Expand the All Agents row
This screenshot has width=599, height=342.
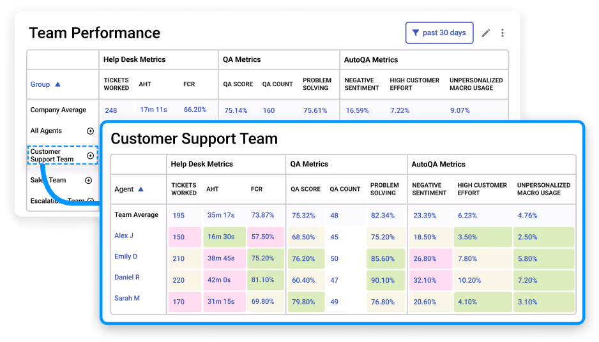90,131
